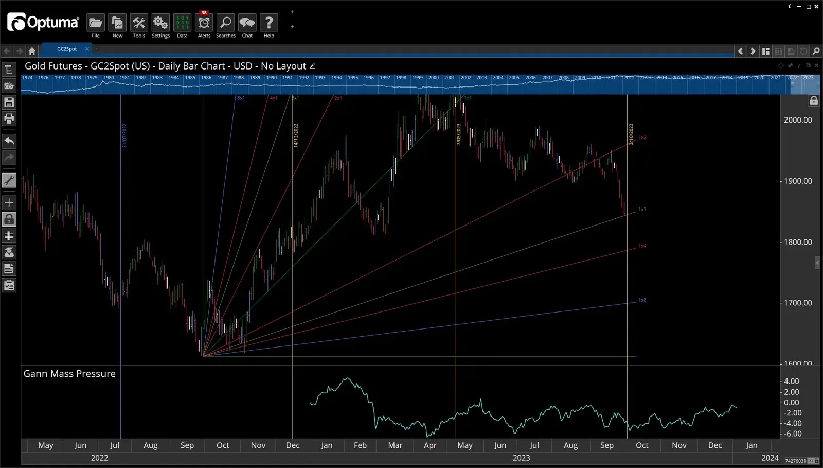
Task: Select the 1x4 Gann fan line label
Action: click(642, 246)
